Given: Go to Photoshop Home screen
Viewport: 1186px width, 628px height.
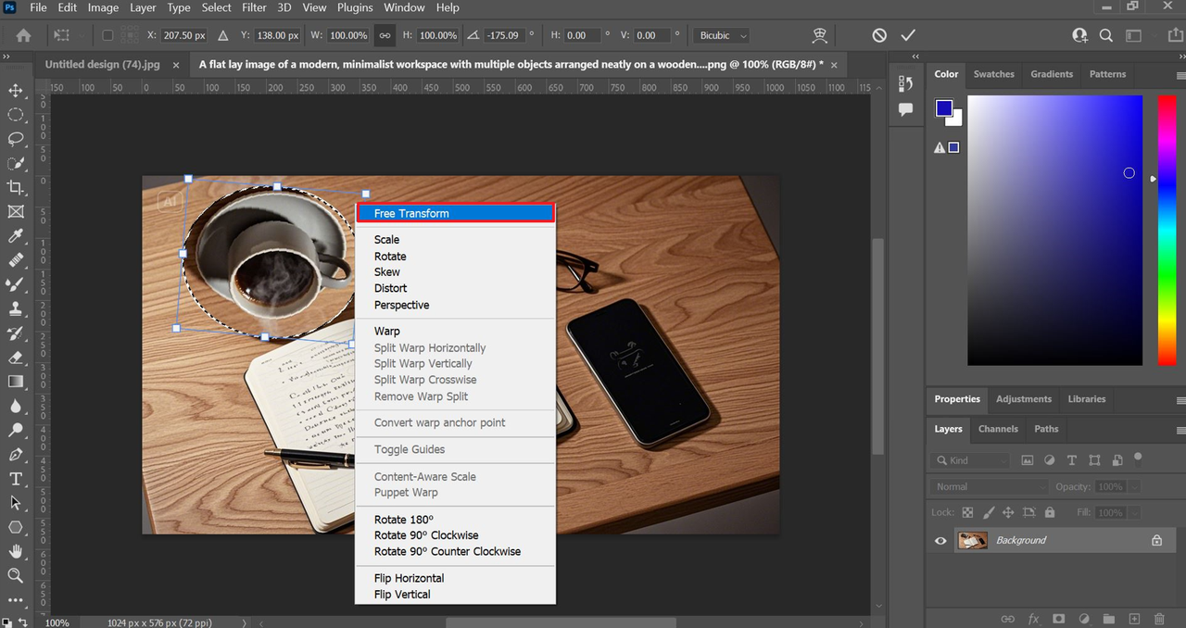Looking at the screenshot, I should [x=23, y=35].
